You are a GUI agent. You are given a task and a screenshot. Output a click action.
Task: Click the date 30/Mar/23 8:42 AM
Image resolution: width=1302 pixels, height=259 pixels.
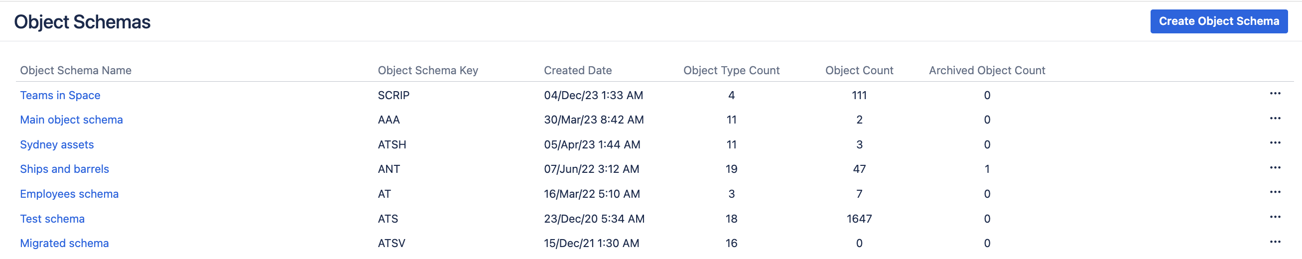click(594, 120)
